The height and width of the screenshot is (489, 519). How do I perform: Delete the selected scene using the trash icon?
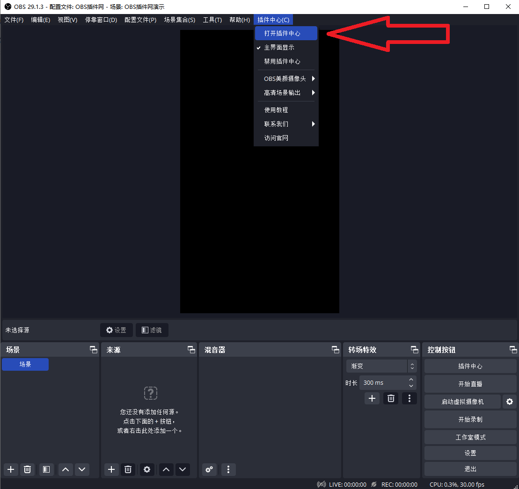[x=27, y=469]
